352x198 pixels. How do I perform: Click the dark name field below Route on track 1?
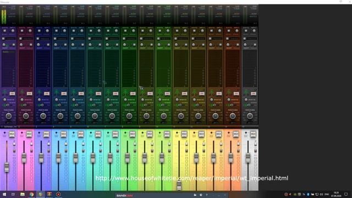[10, 39]
